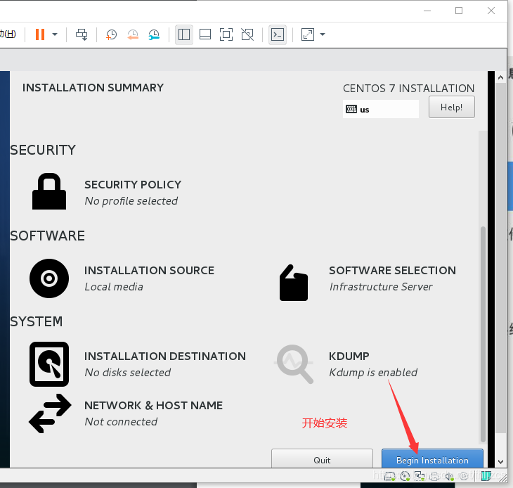Take a VM snapshot icon

pos(111,34)
